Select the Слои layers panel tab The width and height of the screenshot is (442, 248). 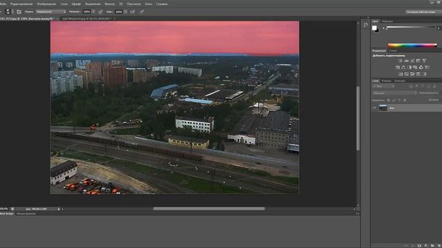tap(375, 81)
